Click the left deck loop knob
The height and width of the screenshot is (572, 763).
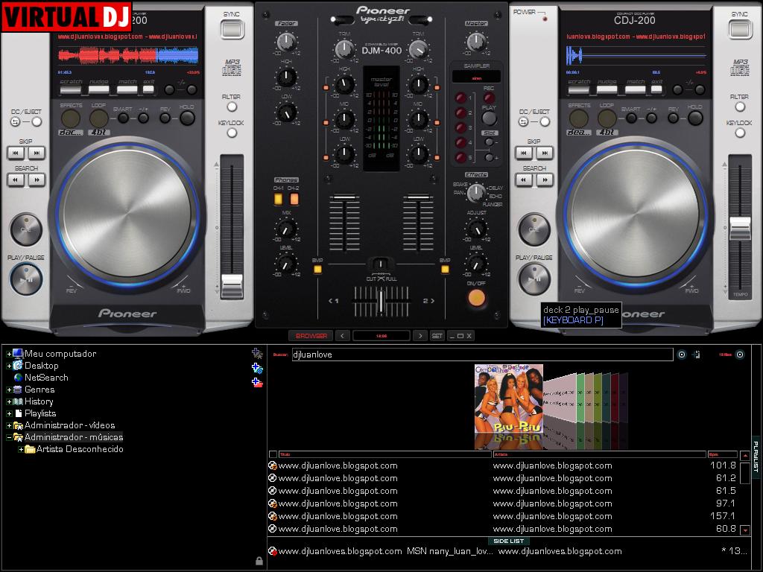click(x=99, y=118)
